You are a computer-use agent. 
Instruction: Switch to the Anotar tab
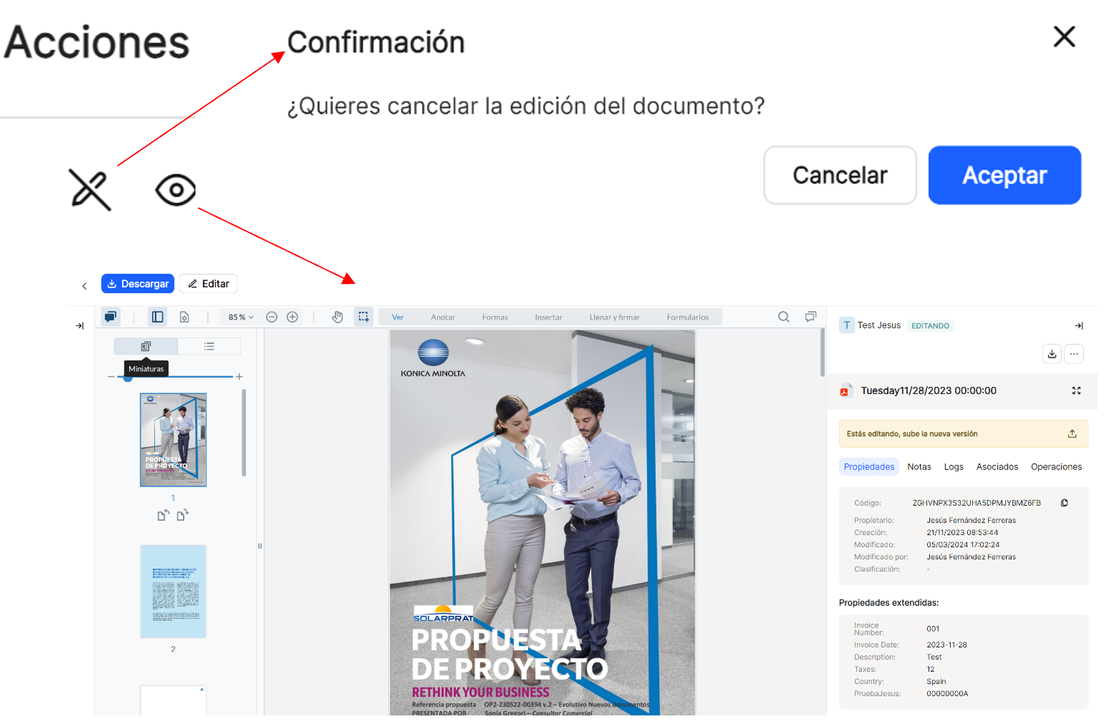pyautogui.click(x=443, y=317)
